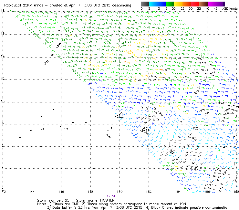Click the legend label 25
The width and height of the screenshot is (239, 210).
tap(182, 8)
